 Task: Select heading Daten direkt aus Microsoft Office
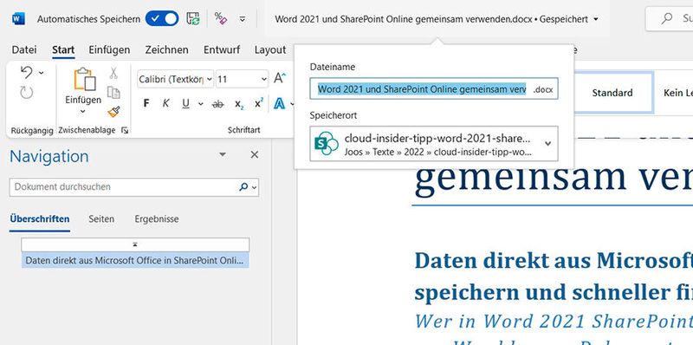click(x=135, y=261)
